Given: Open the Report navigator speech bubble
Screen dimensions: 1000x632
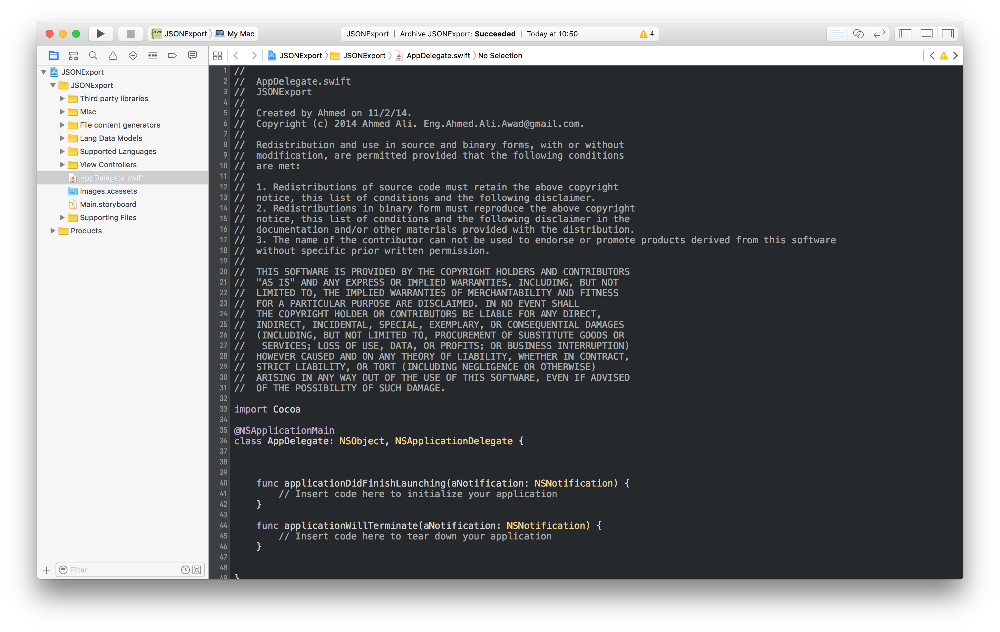Looking at the screenshot, I should [192, 55].
